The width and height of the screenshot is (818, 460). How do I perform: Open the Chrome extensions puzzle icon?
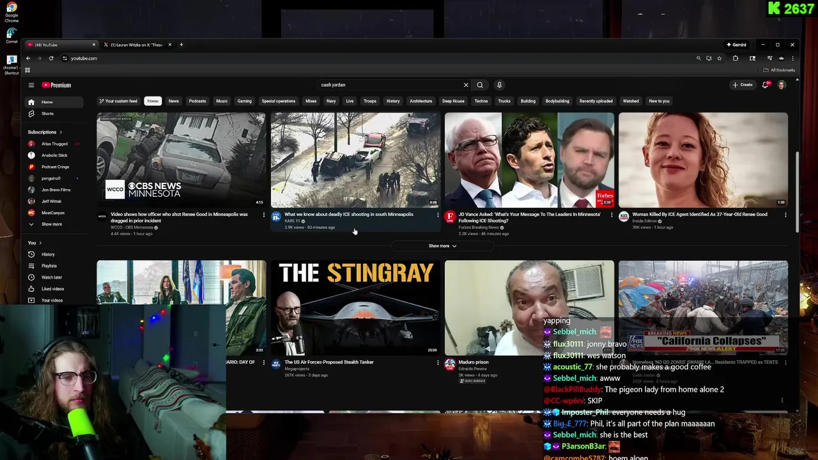736,58
